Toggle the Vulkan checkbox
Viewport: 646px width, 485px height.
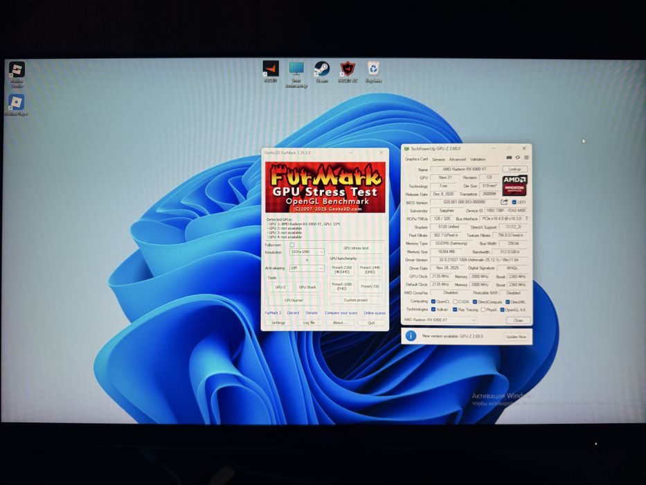(433, 309)
